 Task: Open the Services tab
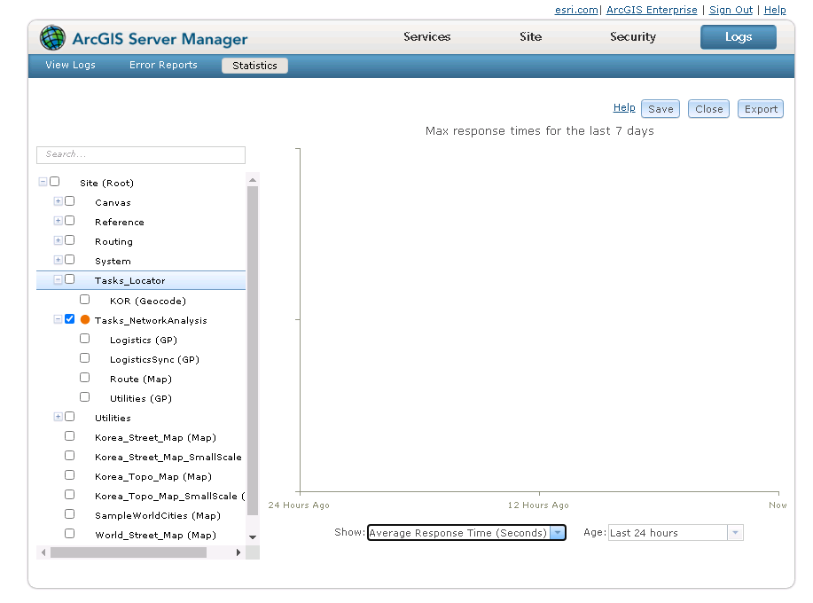click(x=426, y=37)
